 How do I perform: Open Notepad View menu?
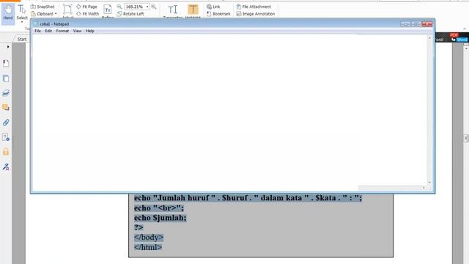[x=77, y=31]
